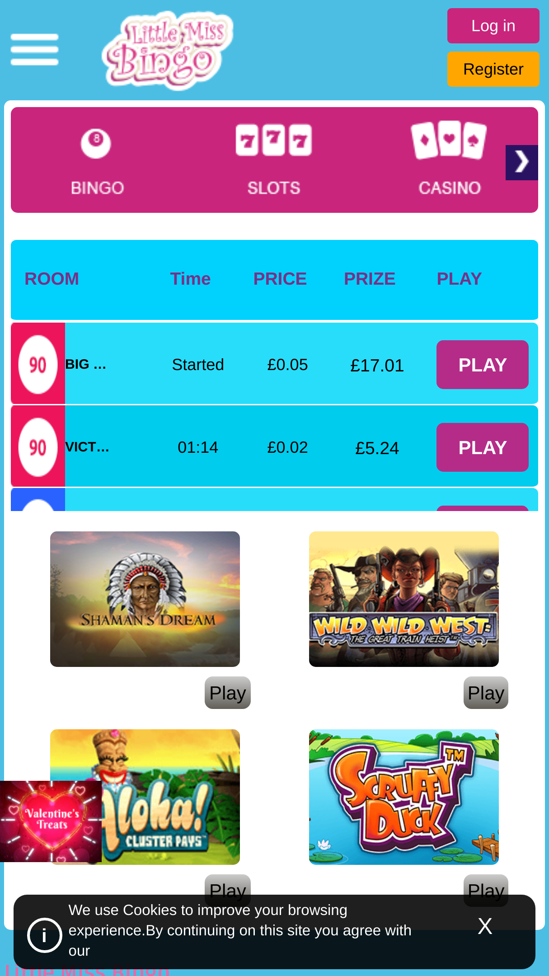549x976 pixels.
Task: Show more categories with next arrow
Action: click(x=522, y=163)
